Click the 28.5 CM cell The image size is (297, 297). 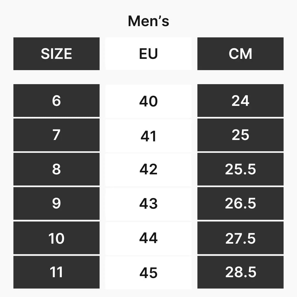tap(240, 272)
